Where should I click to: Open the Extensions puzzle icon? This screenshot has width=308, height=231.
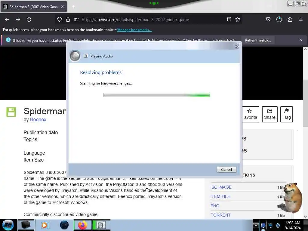290,19
